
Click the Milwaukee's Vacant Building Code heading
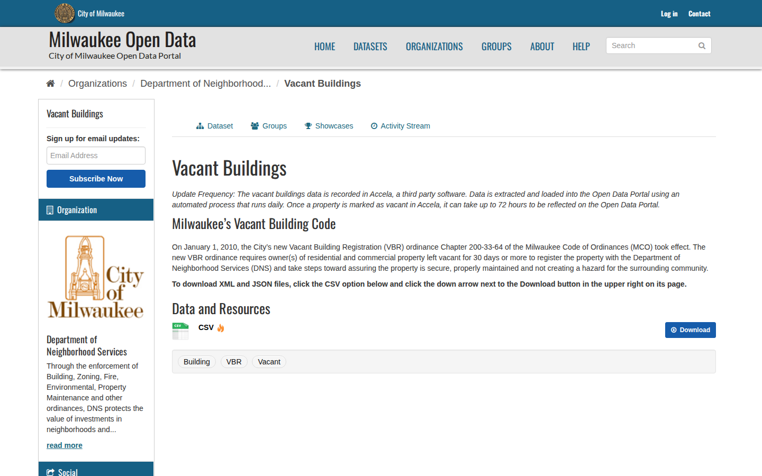point(254,224)
